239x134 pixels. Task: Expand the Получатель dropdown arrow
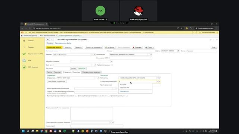[x=158, y=78]
